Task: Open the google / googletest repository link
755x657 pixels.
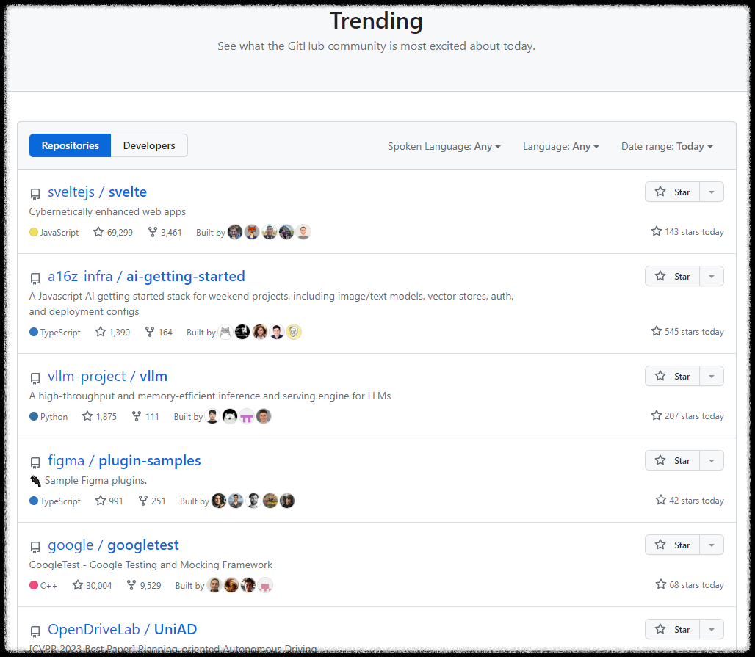Action: [x=113, y=545]
